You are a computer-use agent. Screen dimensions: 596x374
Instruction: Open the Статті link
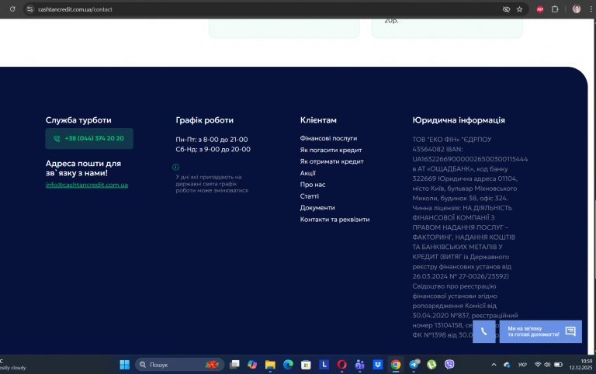310,196
